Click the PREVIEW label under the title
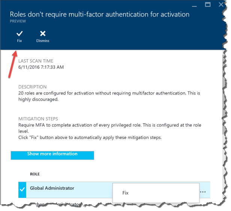 (18, 22)
